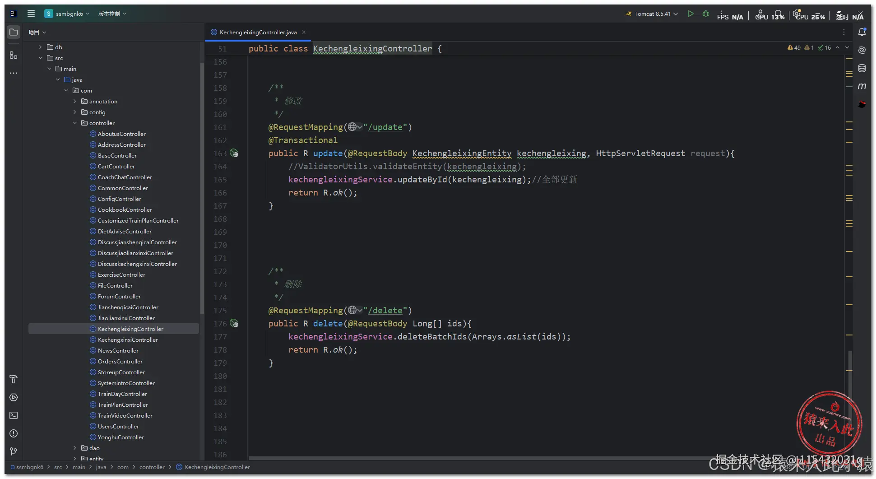
Task: Go to next highlighted error arrow
Action: pyautogui.click(x=847, y=47)
